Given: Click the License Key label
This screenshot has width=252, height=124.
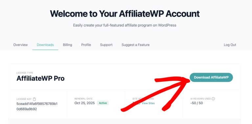Looking at the screenshot, I should point(24,99).
